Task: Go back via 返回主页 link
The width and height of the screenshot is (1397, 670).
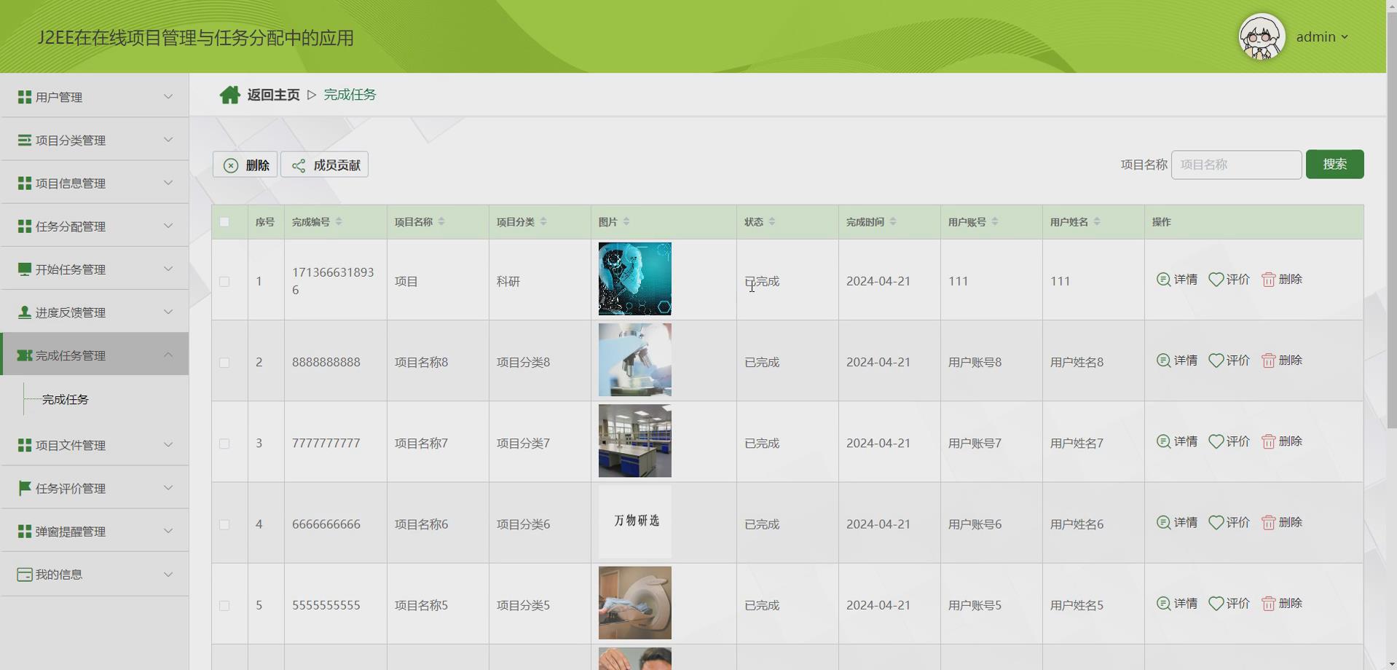Action: tap(273, 95)
